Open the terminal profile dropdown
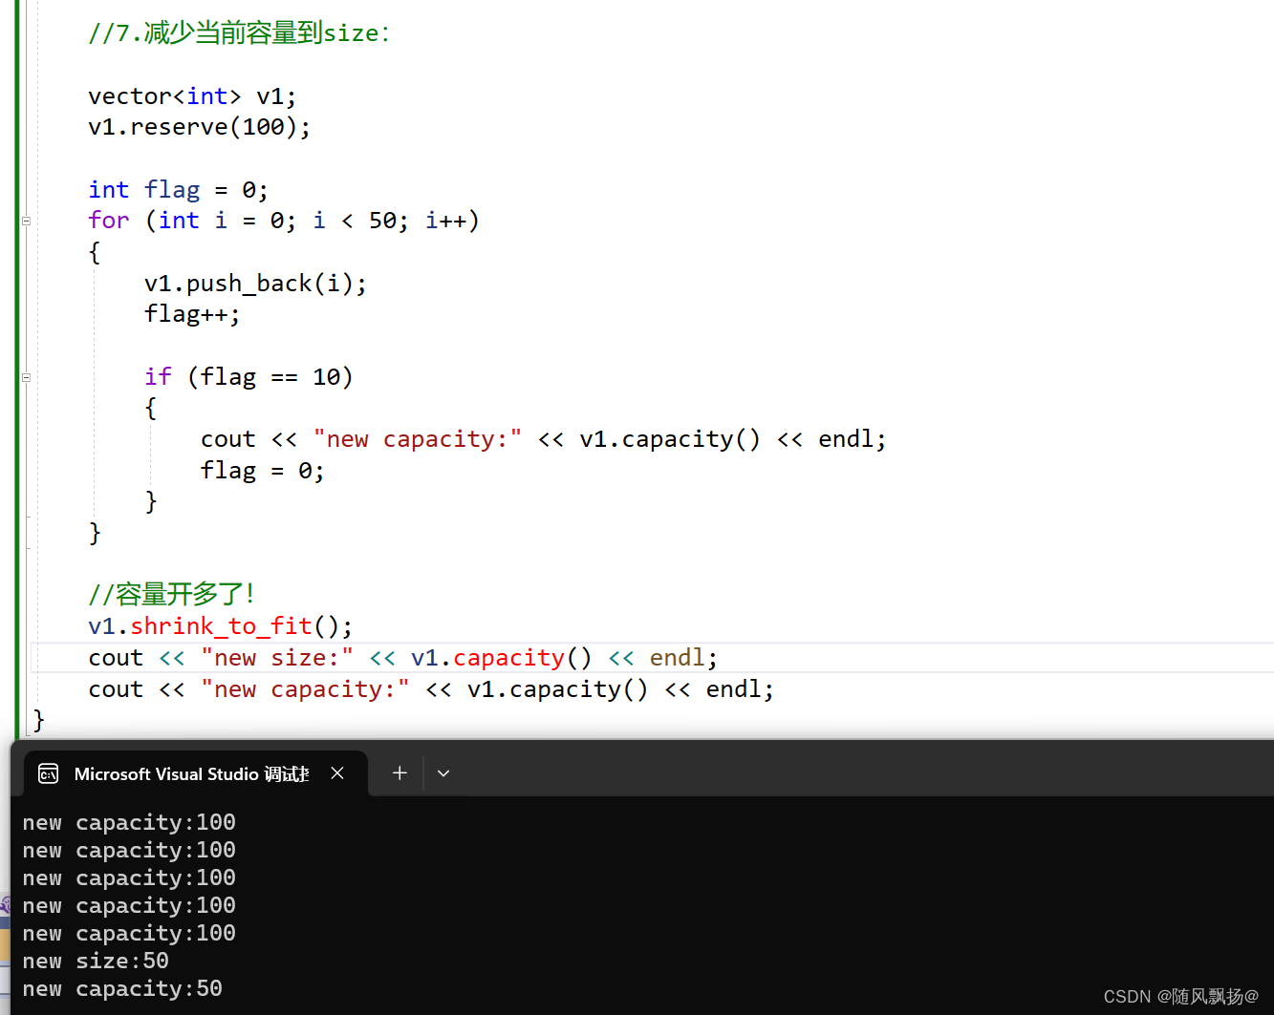 tap(443, 773)
